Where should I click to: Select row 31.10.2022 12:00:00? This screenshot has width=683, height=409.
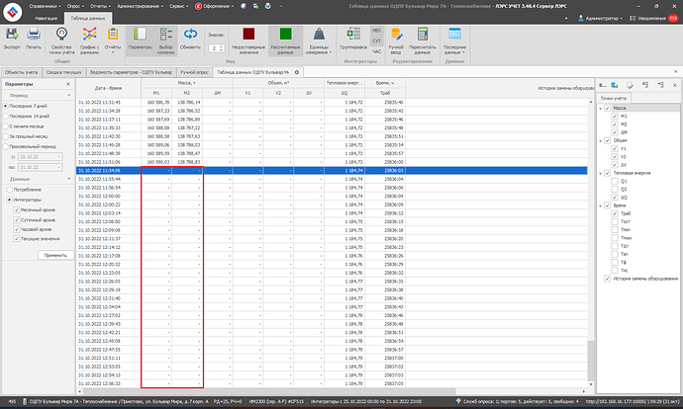click(332, 196)
